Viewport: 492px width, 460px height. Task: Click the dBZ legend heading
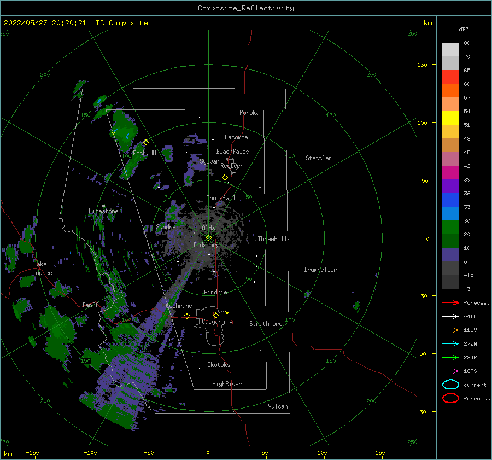coord(464,29)
